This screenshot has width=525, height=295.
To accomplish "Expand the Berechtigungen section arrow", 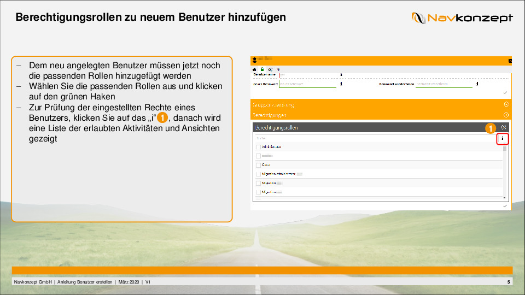I will pyautogui.click(x=506, y=115).
